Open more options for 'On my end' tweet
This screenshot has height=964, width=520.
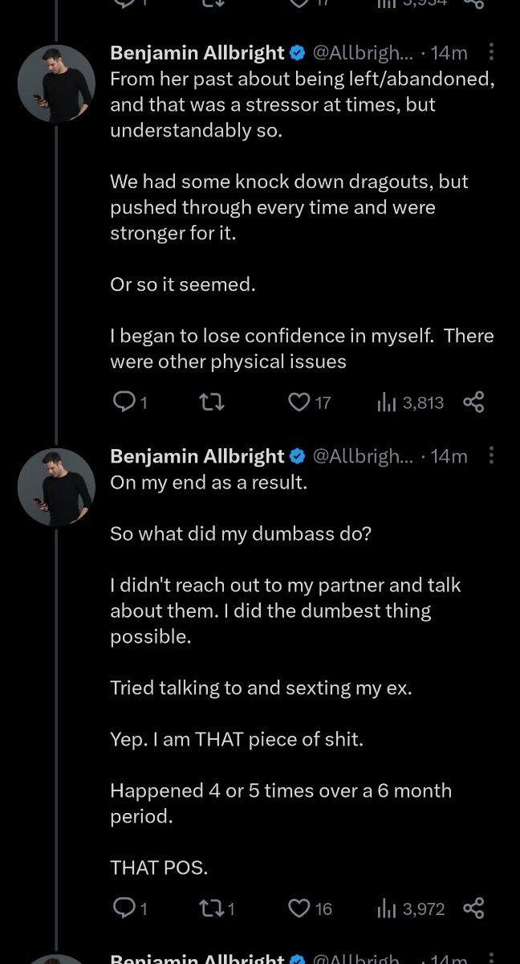pos(491,456)
